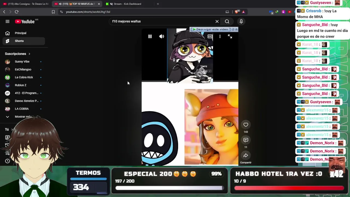Image resolution: width=350 pixels, height=197 pixels.
Task: Share the Short via Compartir arrow
Action: click(x=246, y=155)
